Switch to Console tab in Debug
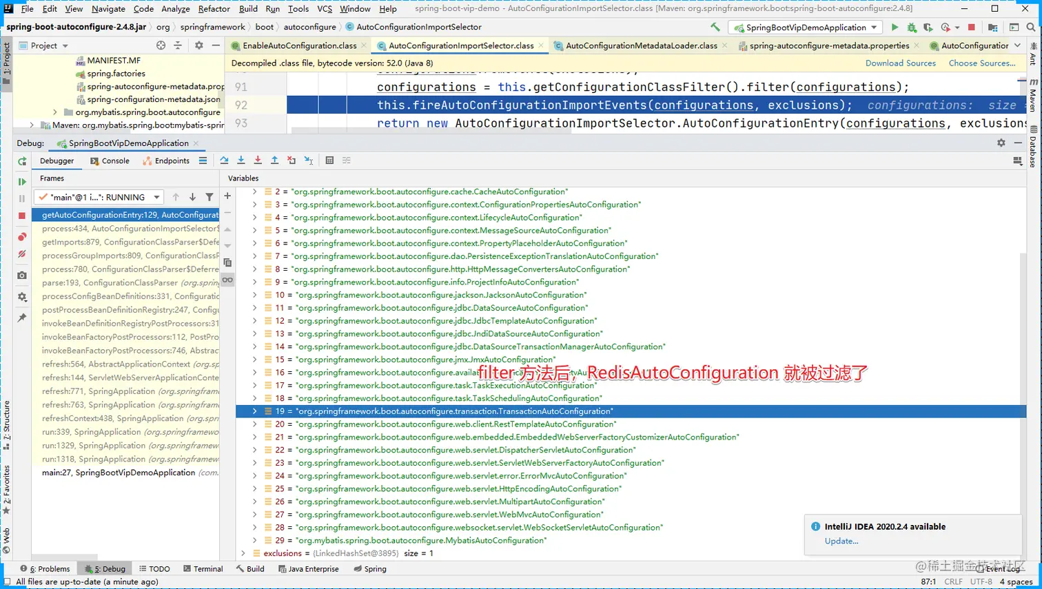Image resolution: width=1042 pixels, height=589 pixels. (110, 161)
